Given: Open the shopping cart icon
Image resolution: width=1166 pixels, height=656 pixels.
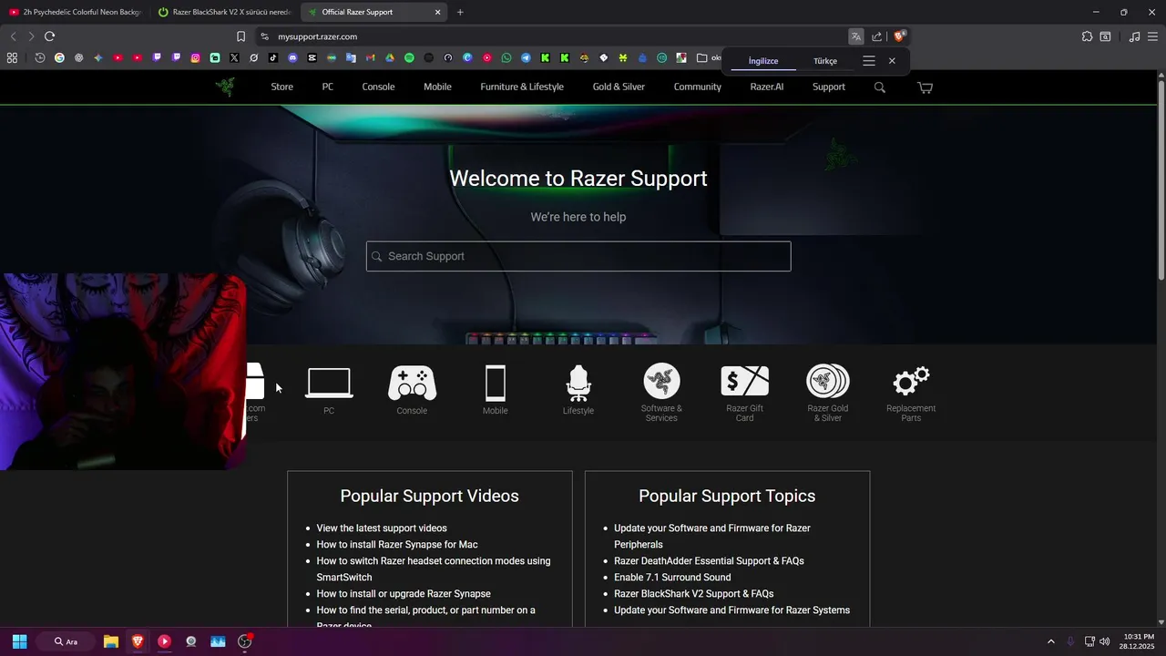Looking at the screenshot, I should 925,87.
